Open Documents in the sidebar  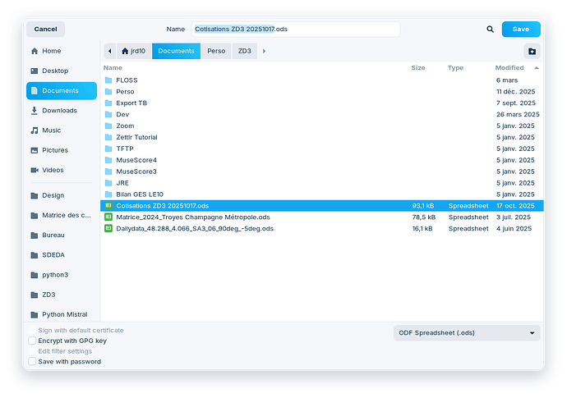(62, 90)
